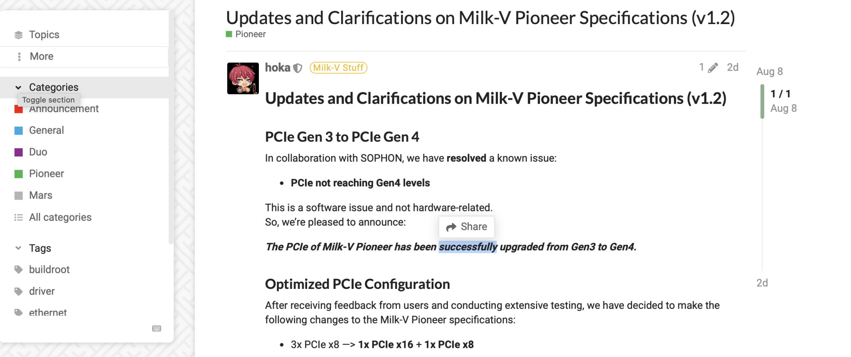Viewport: 851px width, 357px height.
Task: Click the All categories list icon
Action: [18, 217]
